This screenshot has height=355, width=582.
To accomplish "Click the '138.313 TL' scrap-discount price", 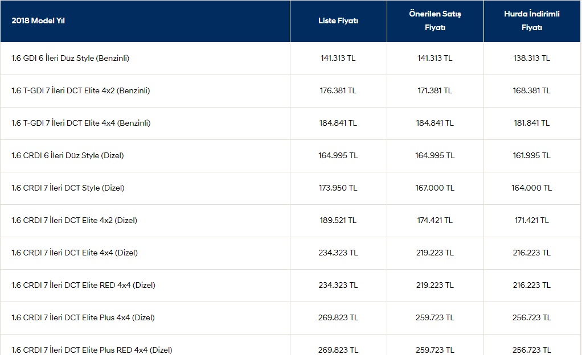I will (x=532, y=58).
